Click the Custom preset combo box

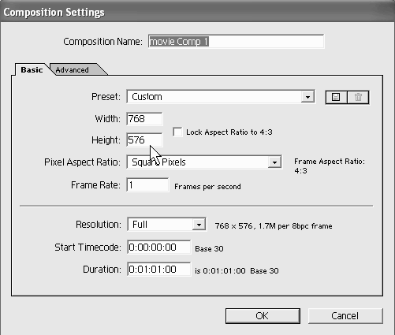pyautogui.click(x=221, y=97)
